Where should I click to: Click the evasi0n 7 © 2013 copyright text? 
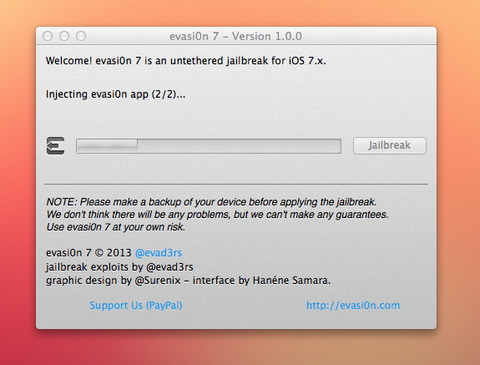tap(88, 253)
